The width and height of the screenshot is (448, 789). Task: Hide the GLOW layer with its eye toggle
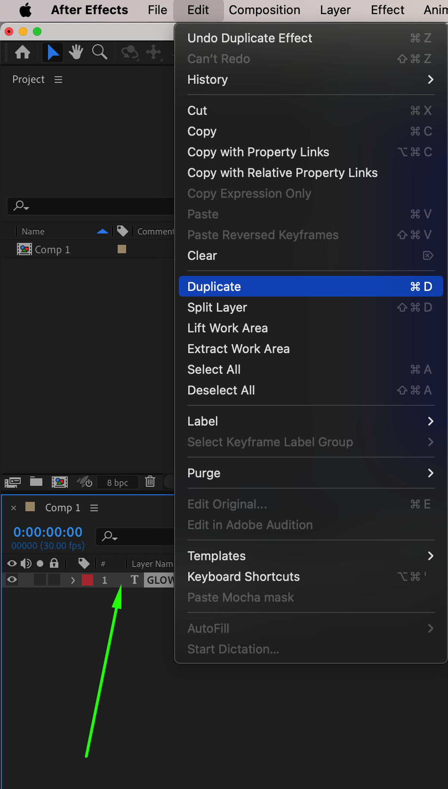click(12, 580)
